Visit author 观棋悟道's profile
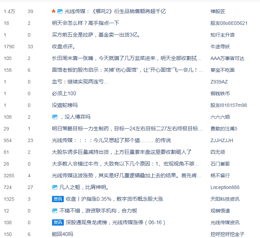The image size is (260, 238). click(x=220, y=211)
